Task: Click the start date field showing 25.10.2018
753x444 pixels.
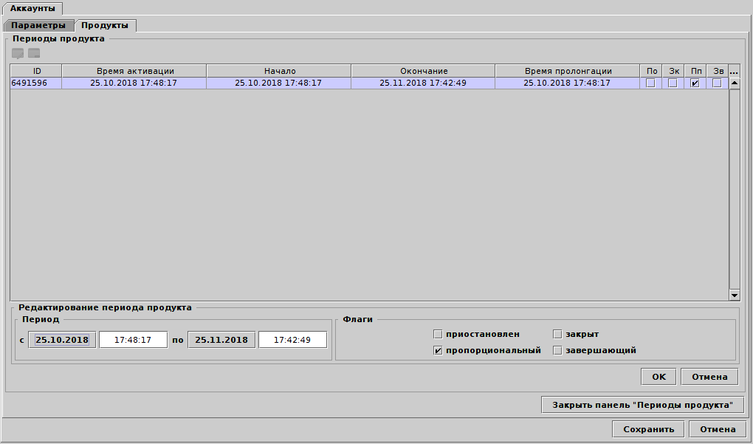Action: click(62, 339)
